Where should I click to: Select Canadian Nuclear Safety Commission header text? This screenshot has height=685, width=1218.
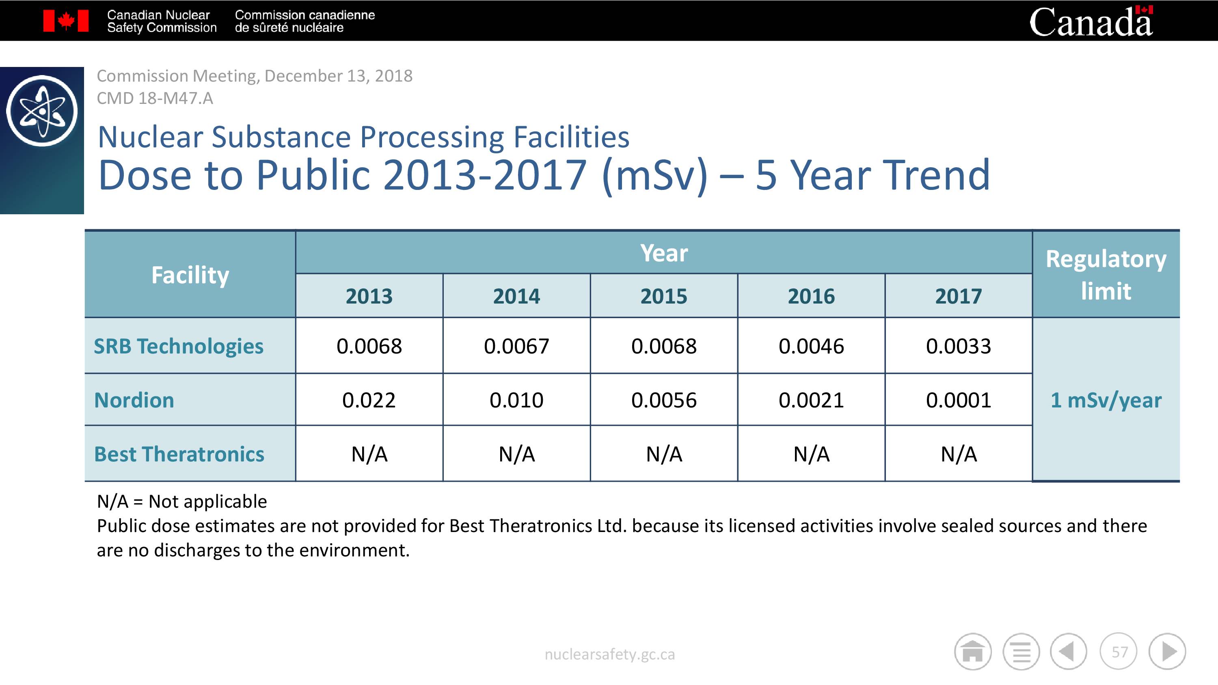162,21
